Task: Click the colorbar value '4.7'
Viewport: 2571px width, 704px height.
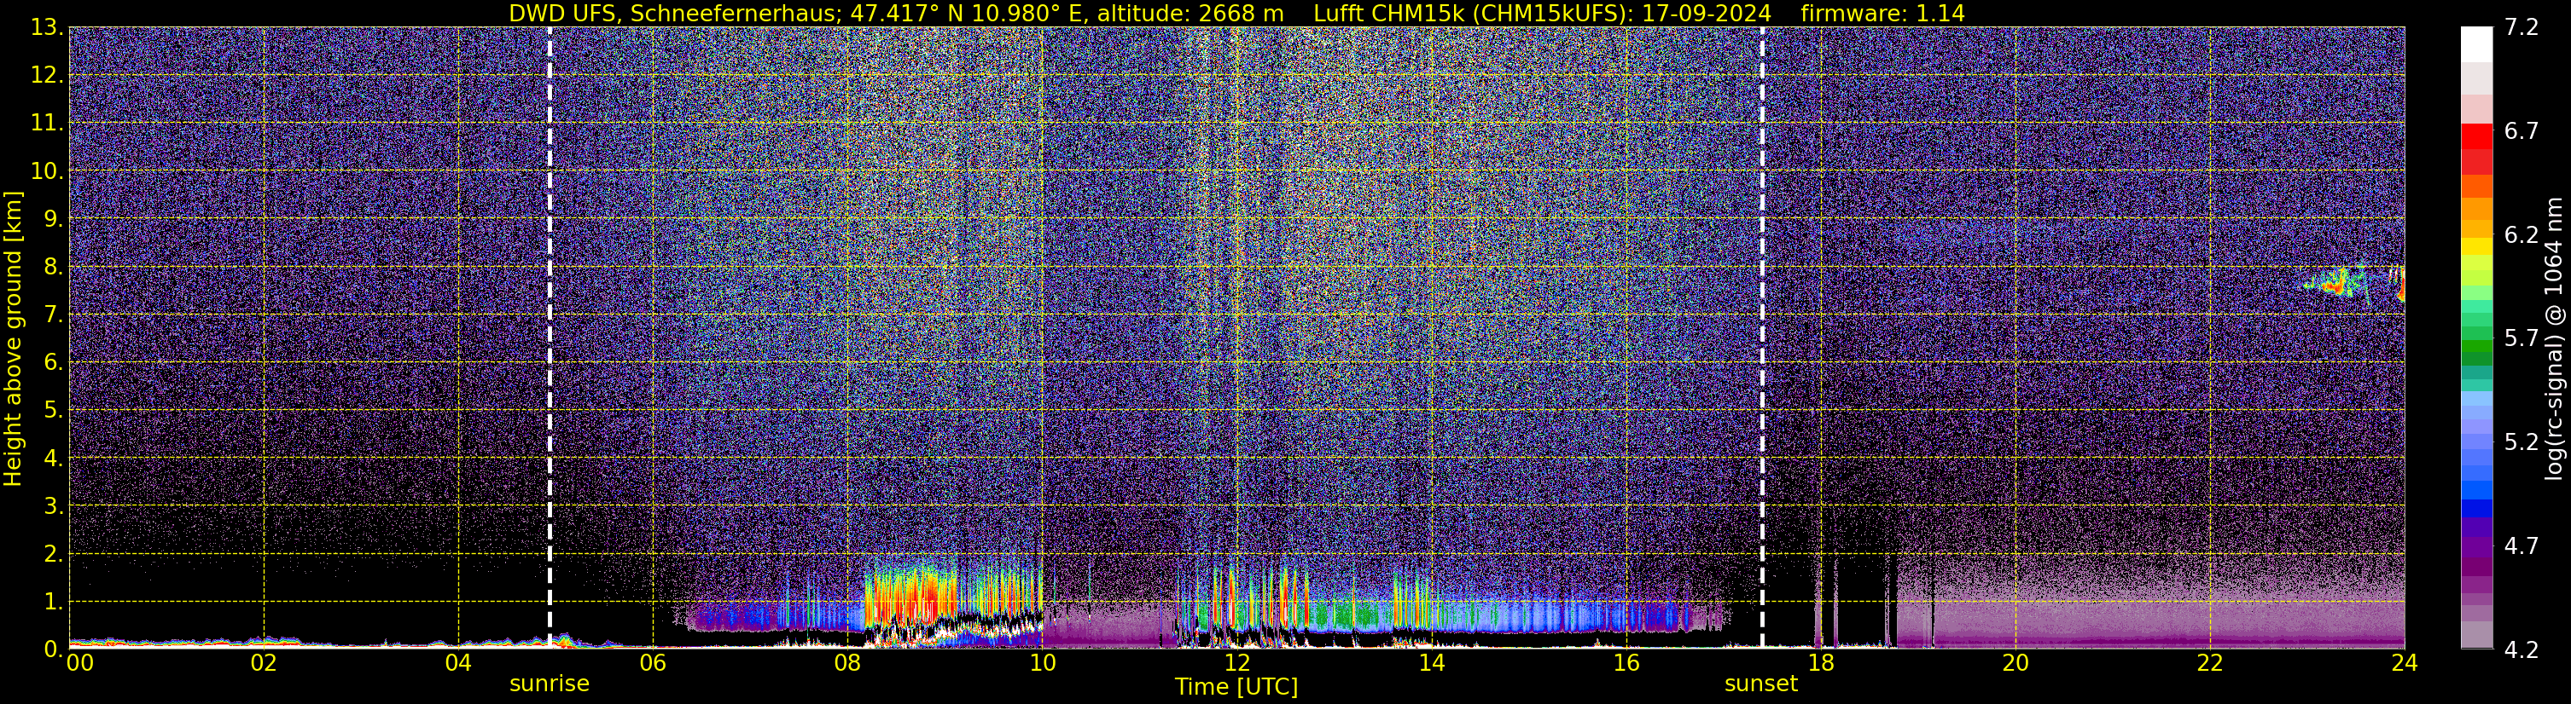Action: [x=2522, y=546]
